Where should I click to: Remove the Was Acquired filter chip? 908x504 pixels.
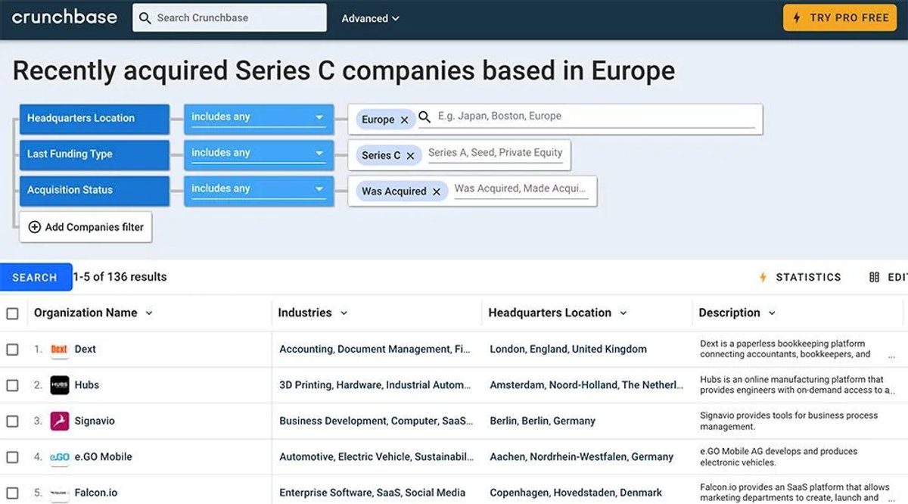tap(437, 191)
